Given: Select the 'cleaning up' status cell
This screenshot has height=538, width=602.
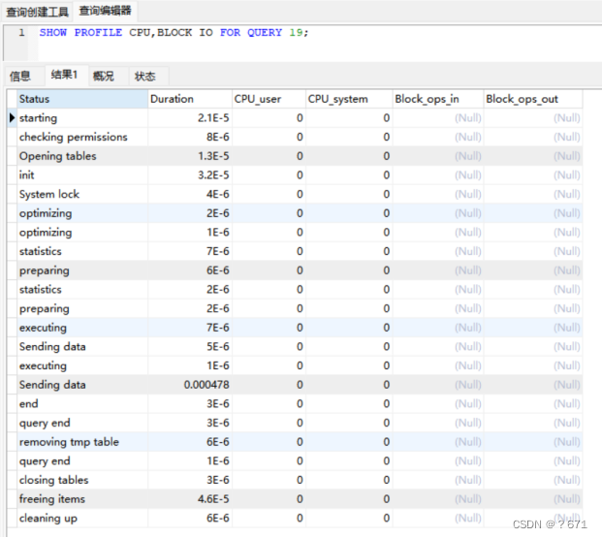Looking at the screenshot, I should [48, 518].
